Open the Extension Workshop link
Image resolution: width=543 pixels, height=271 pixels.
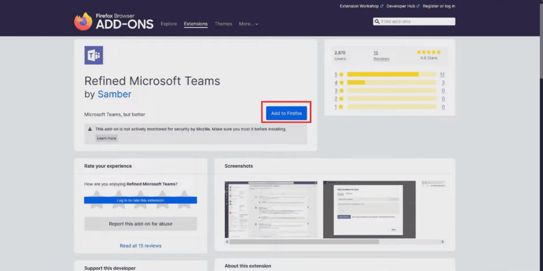coord(362,6)
